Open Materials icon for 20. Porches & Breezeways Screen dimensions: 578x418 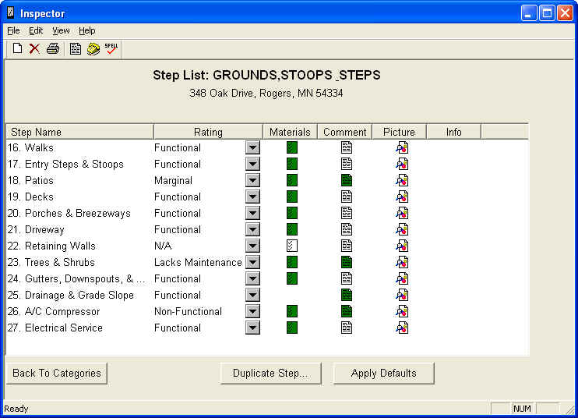point(292,213)
